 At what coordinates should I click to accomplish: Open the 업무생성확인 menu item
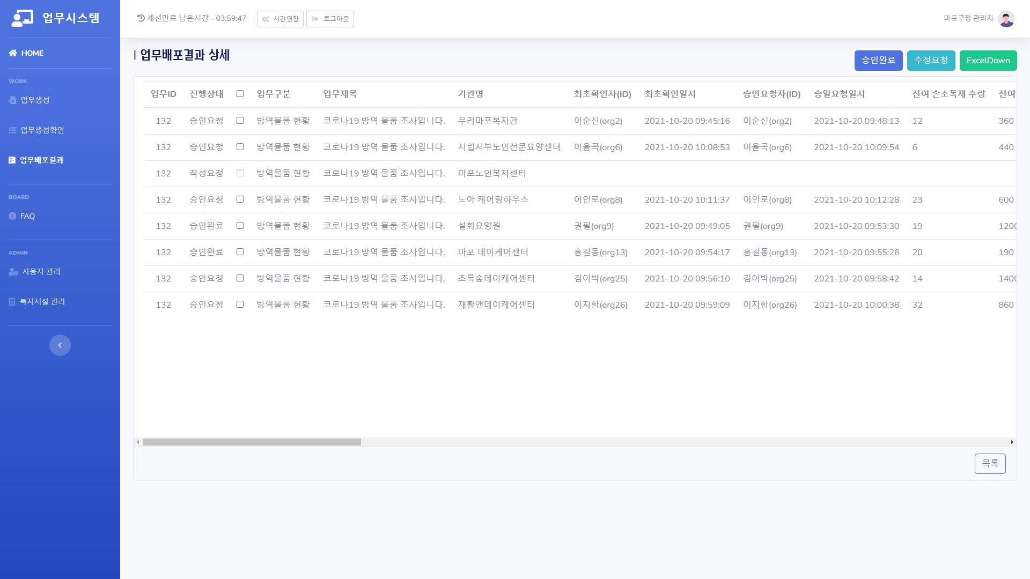[x=60, y=130]
